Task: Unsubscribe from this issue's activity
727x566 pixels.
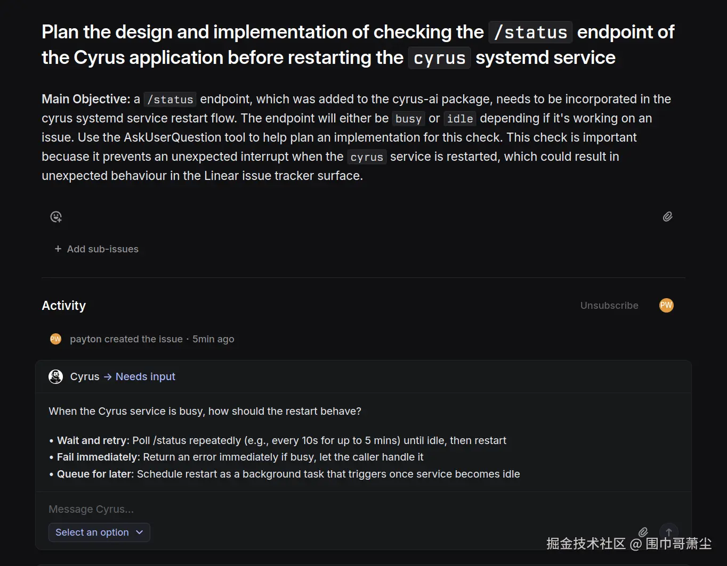Action: click(609, 305)
